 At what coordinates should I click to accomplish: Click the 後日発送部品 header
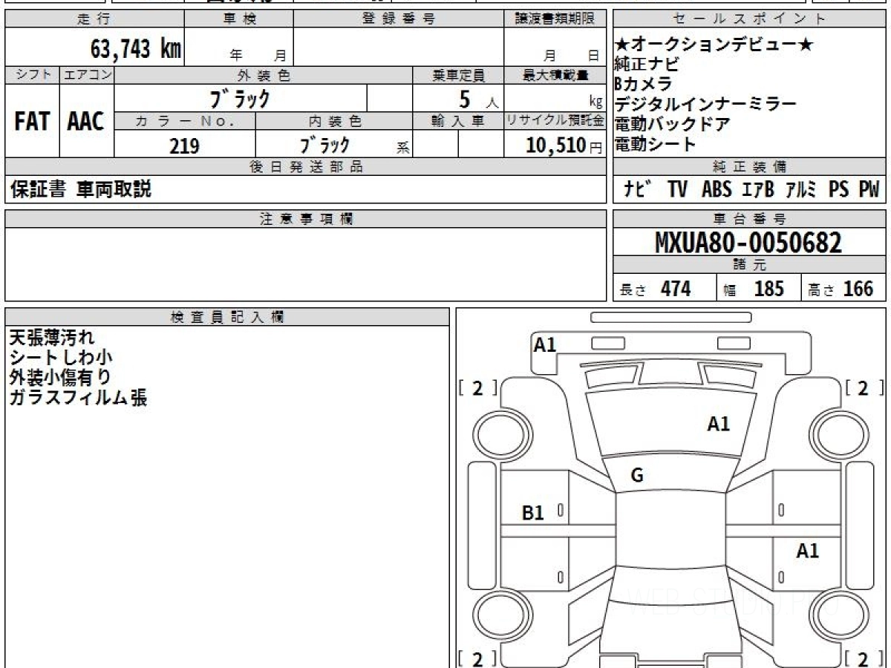tap(305, 167)
